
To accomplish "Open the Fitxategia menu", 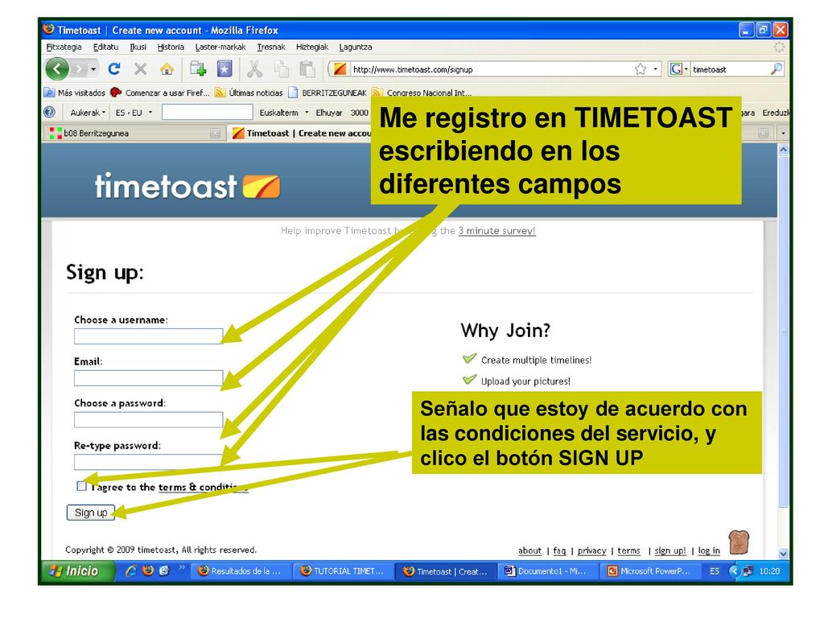I will (64, 47).
